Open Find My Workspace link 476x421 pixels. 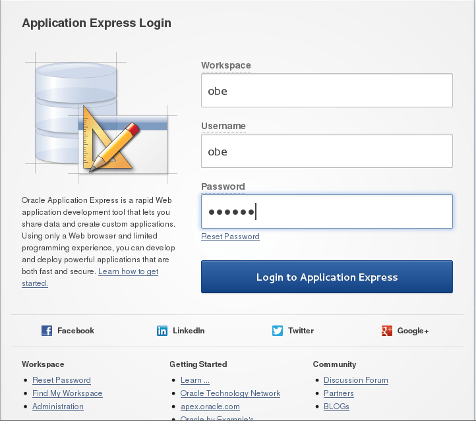point(67,393)
